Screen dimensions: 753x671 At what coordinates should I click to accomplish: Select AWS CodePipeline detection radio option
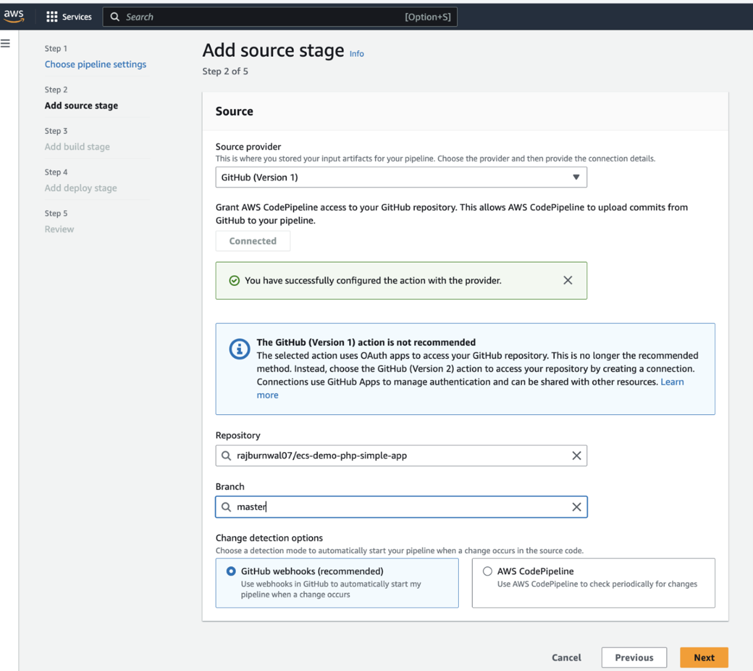click(487, 571)
